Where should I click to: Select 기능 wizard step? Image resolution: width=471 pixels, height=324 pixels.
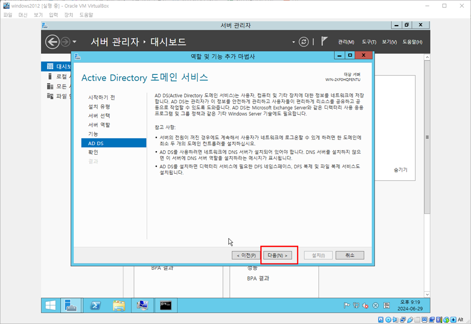[93, 134]
